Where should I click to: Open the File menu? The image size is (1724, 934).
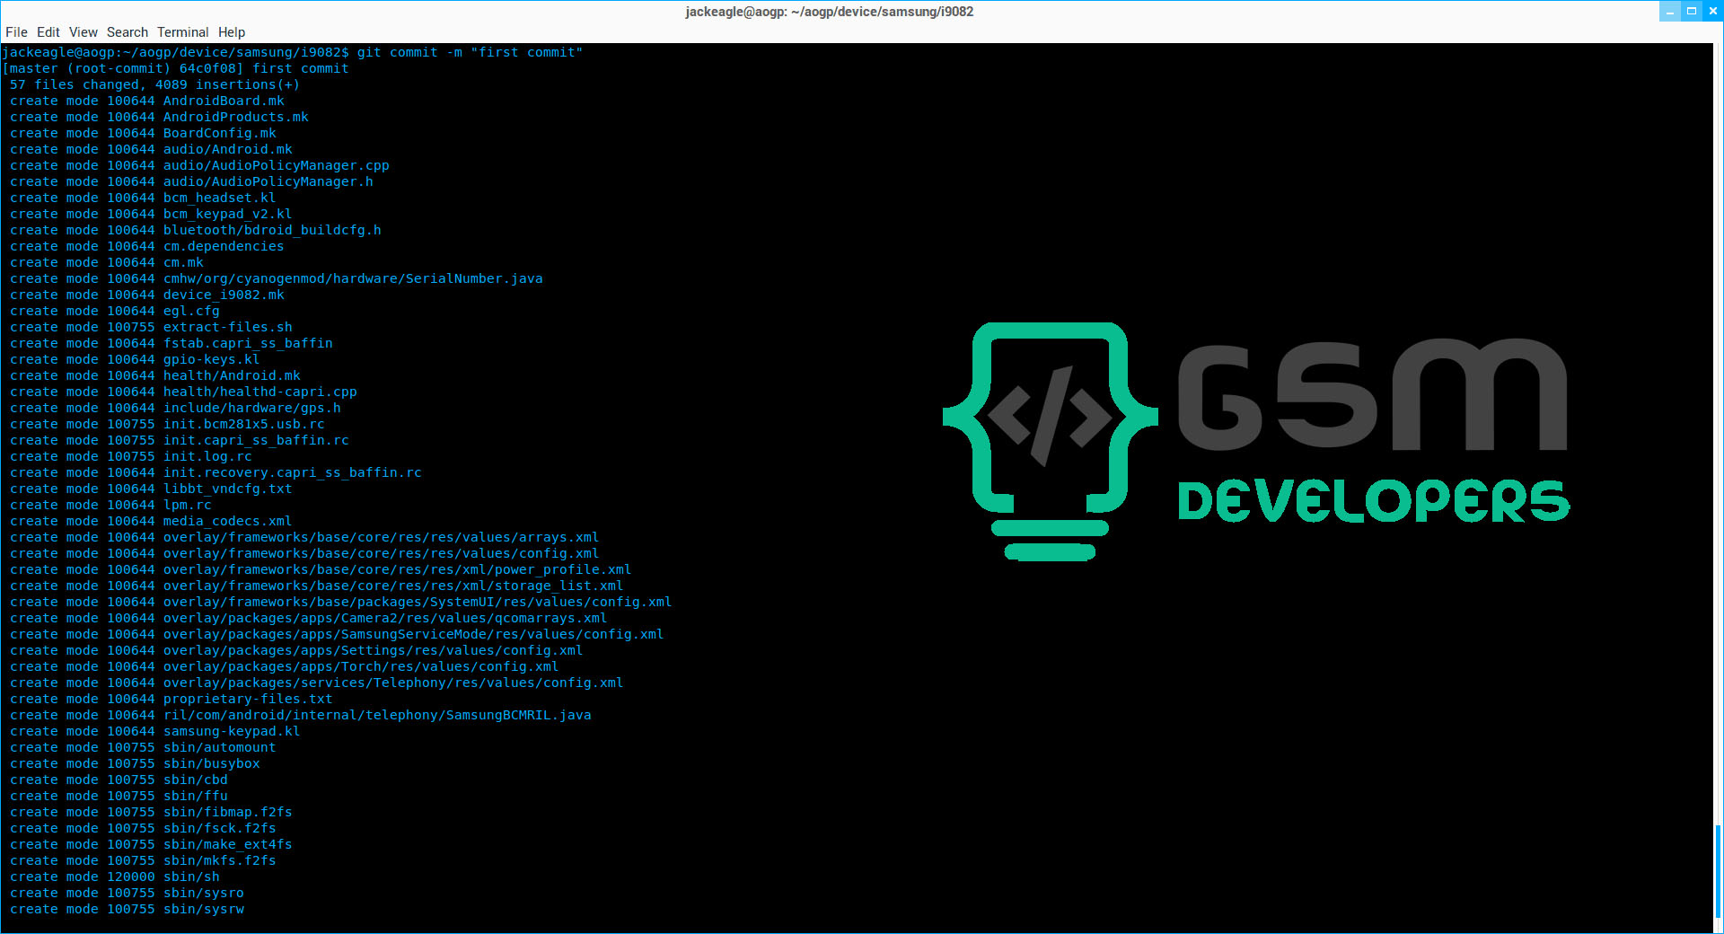(16, 32)
